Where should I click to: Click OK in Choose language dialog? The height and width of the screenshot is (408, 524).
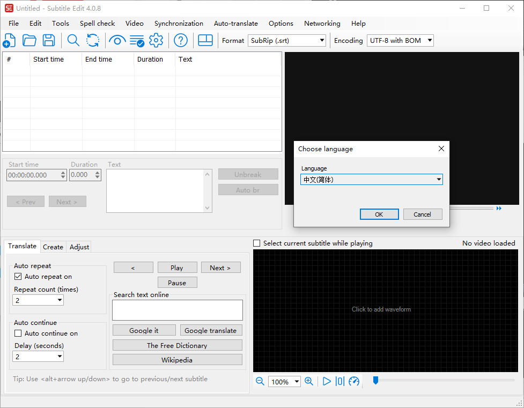click(x=379, y=214)
